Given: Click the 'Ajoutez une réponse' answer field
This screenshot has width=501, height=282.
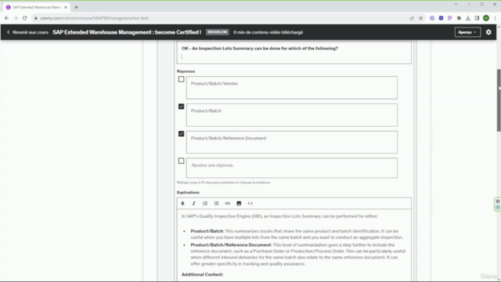Looking at the screenshot, I should pyautogui.click(x=292, y=168).
